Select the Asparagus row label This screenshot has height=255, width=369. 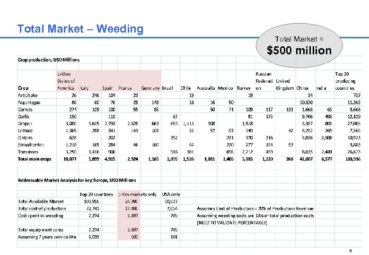coord(29,102)
